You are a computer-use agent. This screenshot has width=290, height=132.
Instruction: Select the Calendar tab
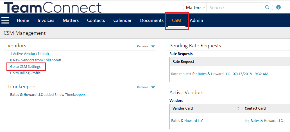tap(123, 20)
